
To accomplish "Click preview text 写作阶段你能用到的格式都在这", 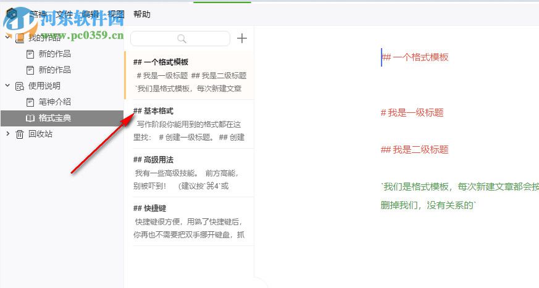I will (x=189, y=124).
